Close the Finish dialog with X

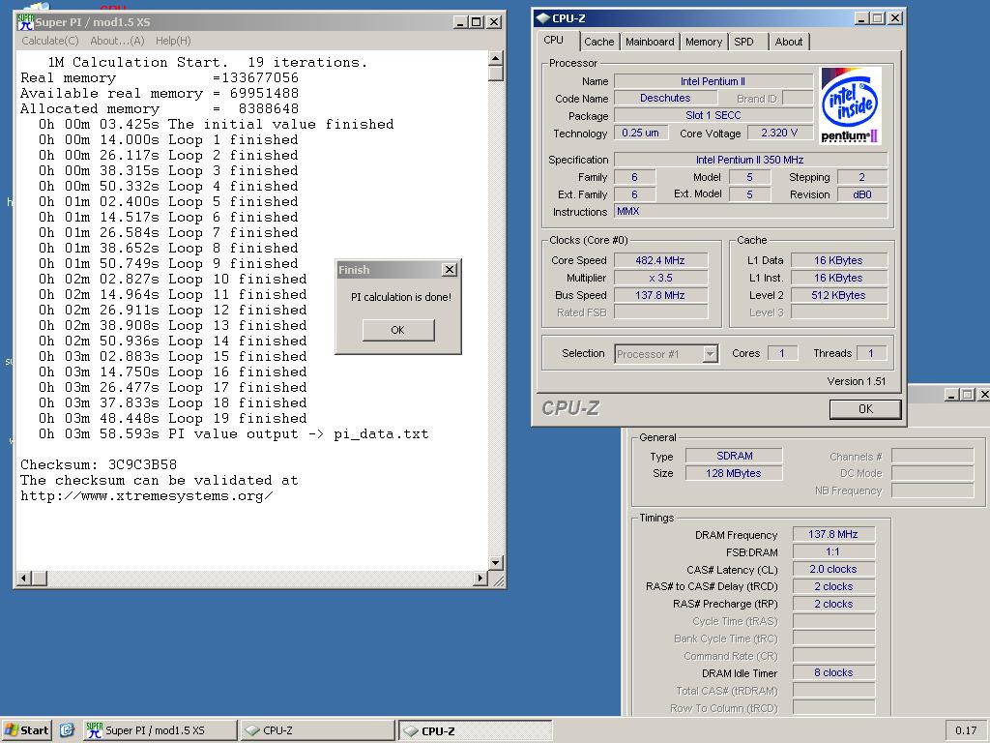tap(449, 270)
